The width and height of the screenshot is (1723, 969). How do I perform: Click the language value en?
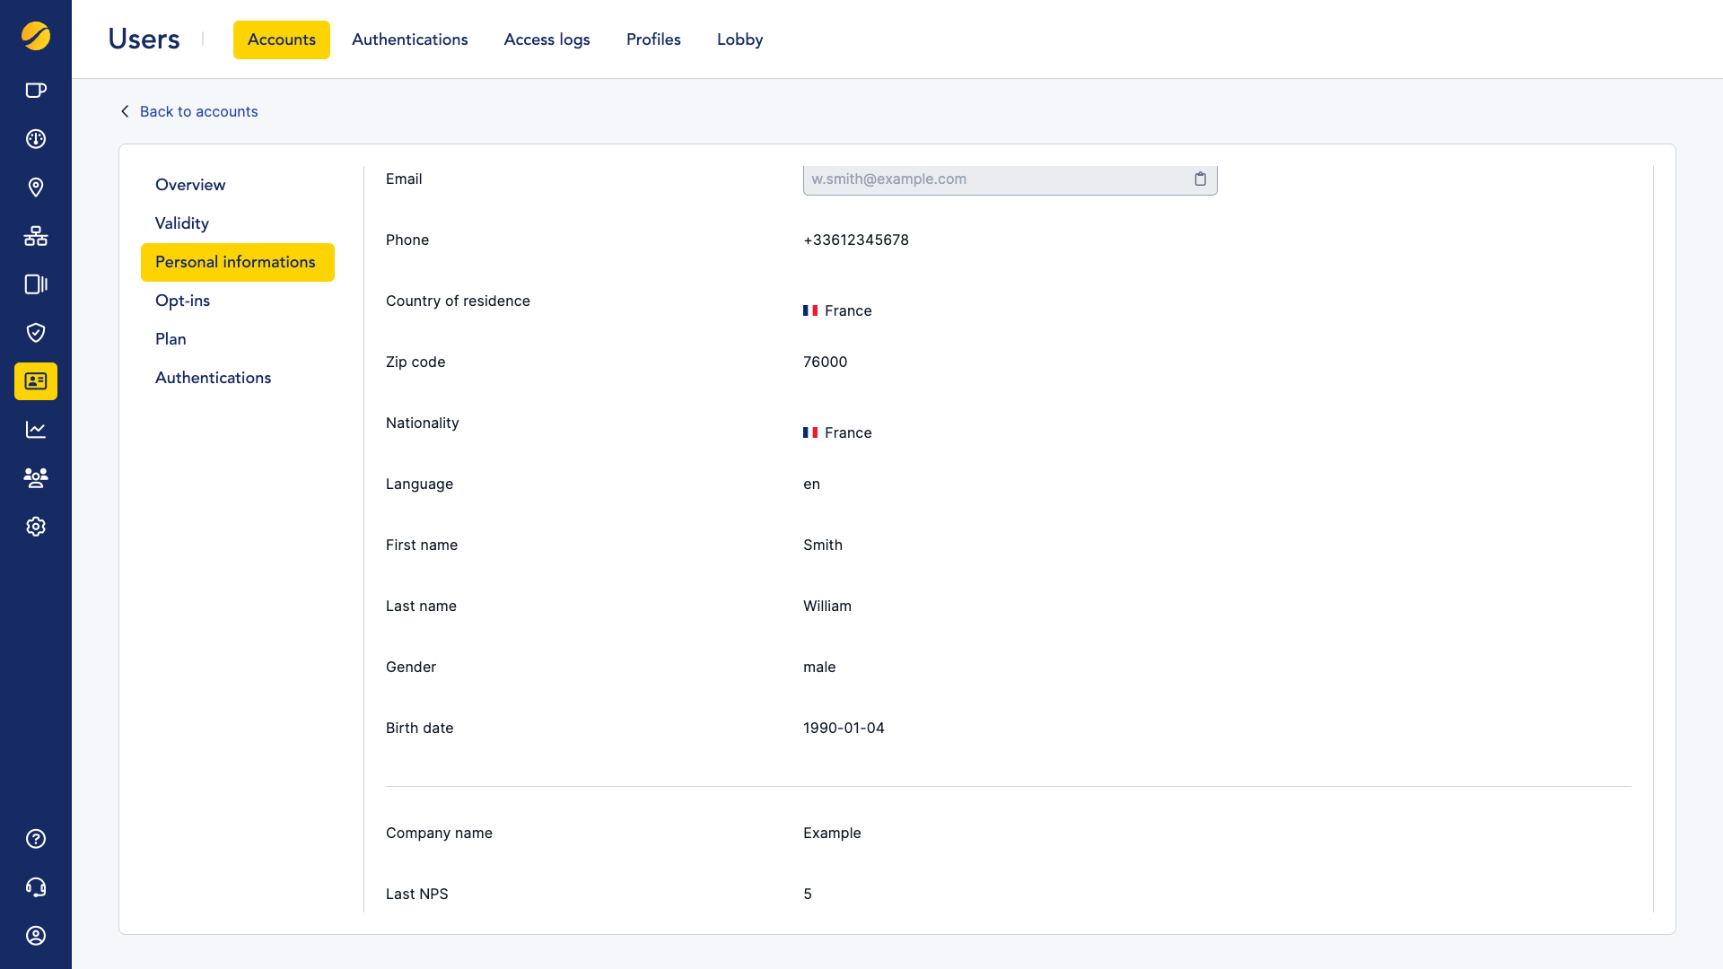pyautogui.click(x=812, y=484)
